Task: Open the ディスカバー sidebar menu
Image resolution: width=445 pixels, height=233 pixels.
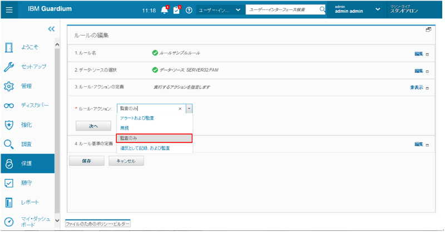Action: (x=27, y=105)
